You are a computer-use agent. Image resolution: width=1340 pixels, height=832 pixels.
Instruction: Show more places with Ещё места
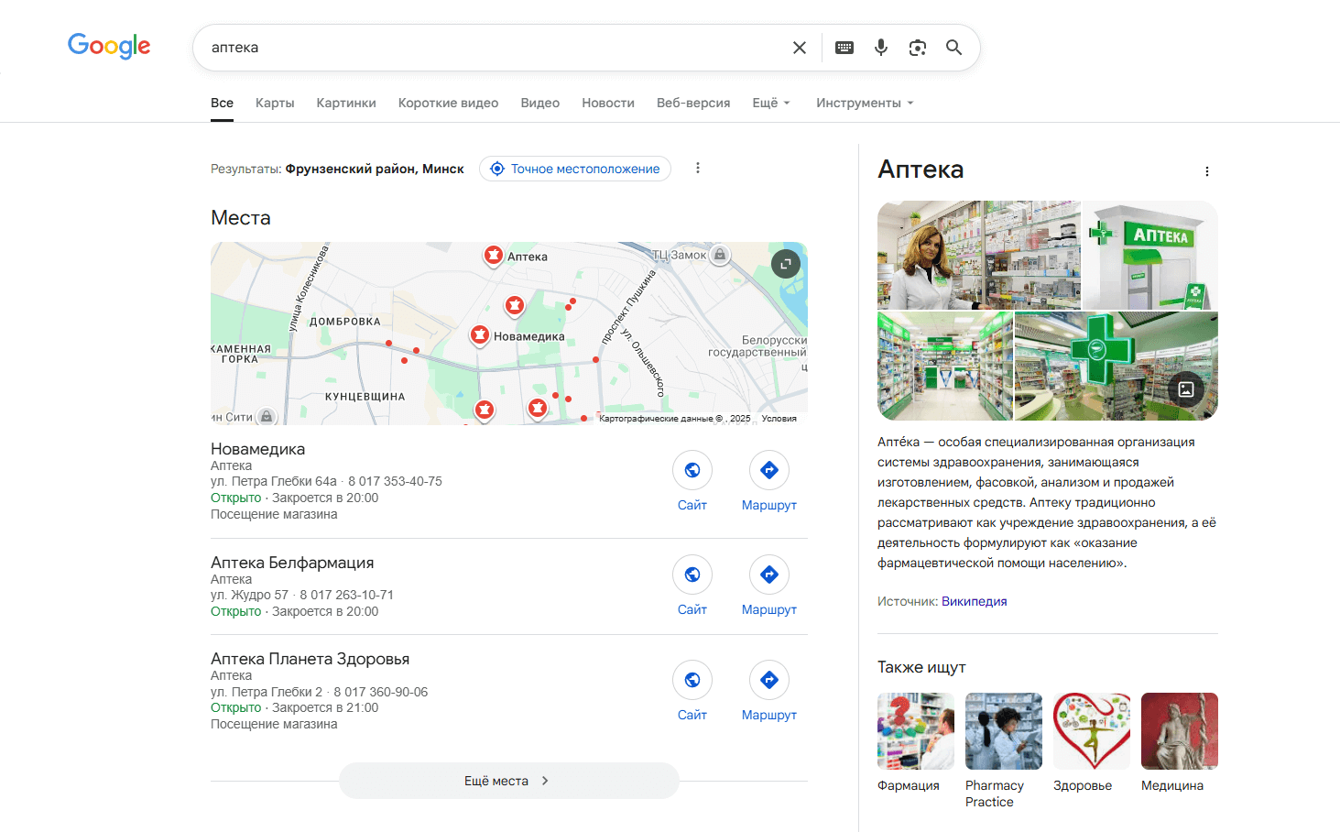click(509, 781)
